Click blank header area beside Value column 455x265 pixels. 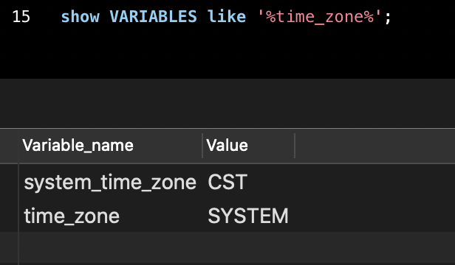click(375, 146)
